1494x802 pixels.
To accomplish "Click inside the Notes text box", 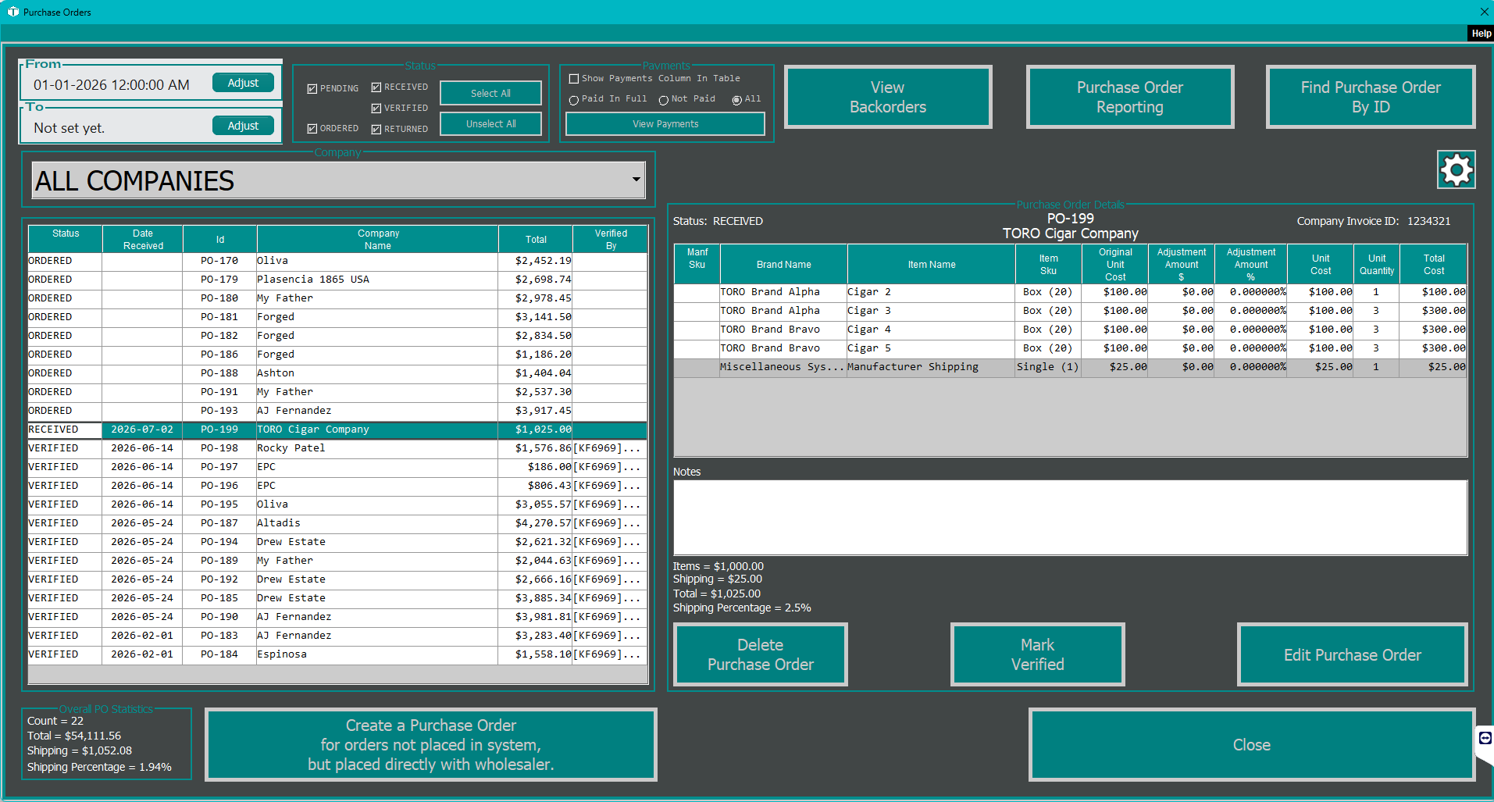I will pyautogui.click(x=1070, y=518).
